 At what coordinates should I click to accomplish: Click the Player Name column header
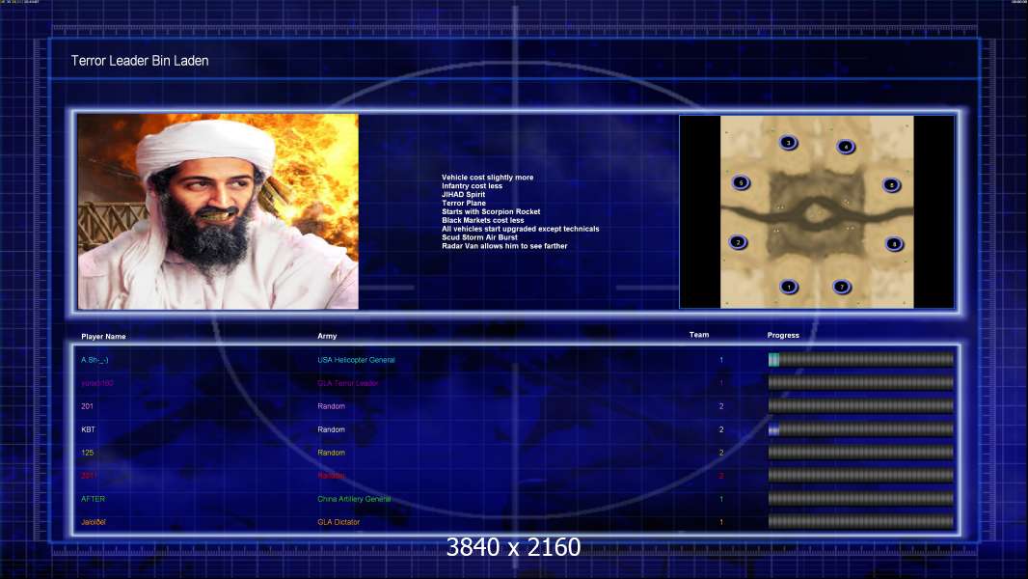tap(103, 337)
